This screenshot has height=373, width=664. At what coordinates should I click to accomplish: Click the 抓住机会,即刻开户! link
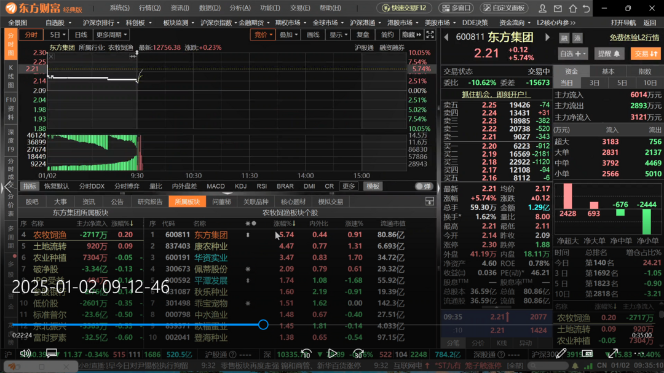click(x=496, y=95)
